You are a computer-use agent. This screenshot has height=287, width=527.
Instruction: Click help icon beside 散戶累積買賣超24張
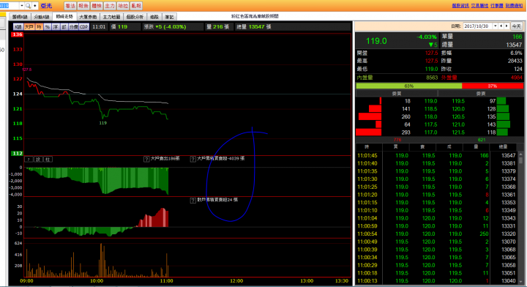[193, 201]
